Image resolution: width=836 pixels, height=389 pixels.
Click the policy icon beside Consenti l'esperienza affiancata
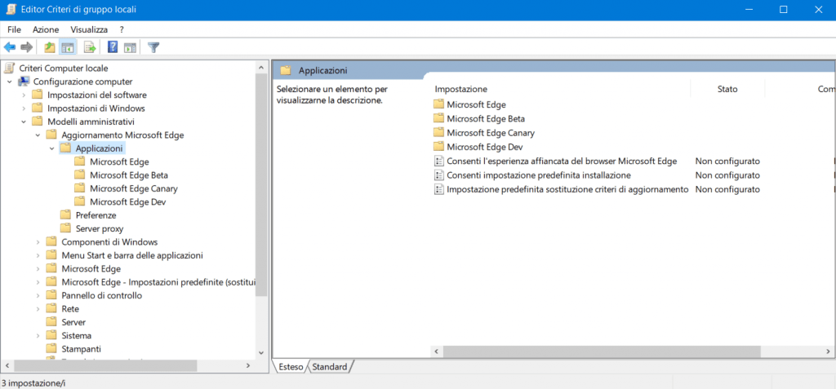point(438,161)
